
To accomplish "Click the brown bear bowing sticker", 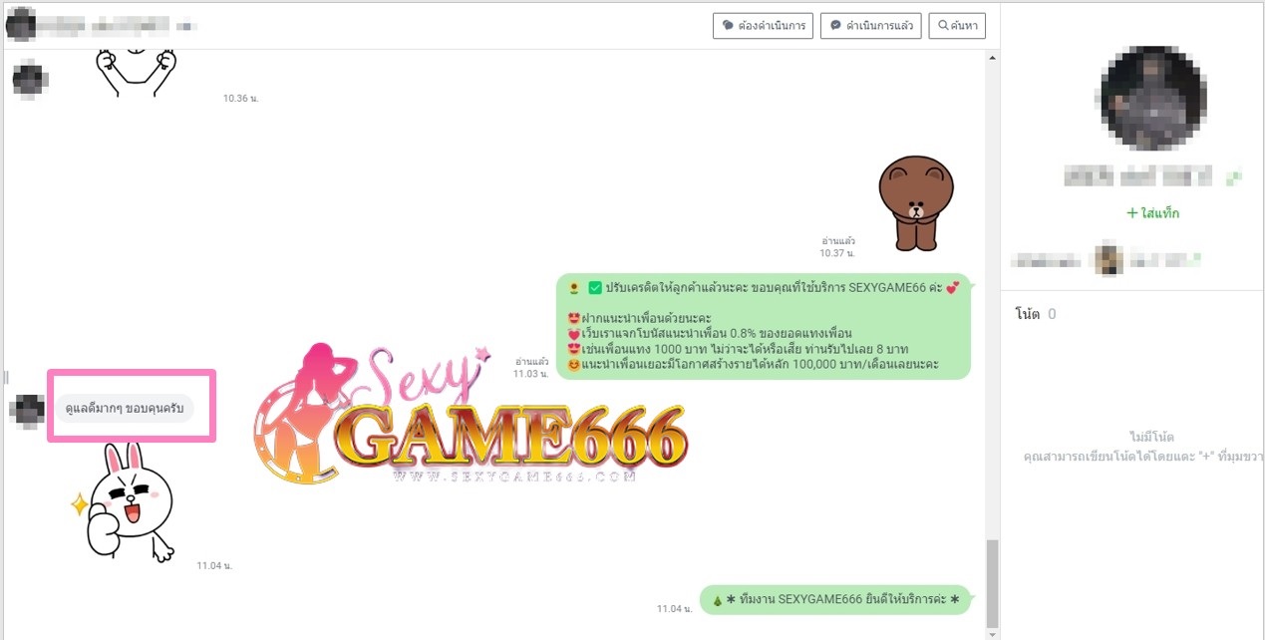I will pos(915,202).
